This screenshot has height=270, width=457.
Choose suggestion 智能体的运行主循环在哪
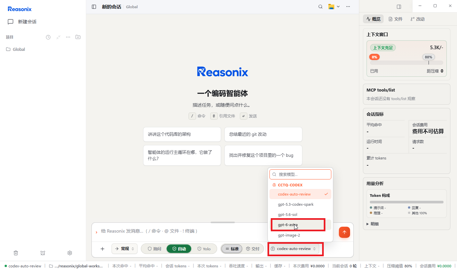click(182, 155)
